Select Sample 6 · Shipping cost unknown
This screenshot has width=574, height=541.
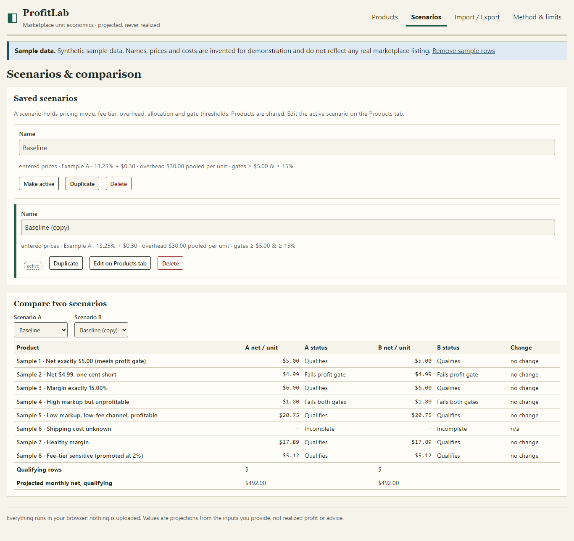point(287,429)
